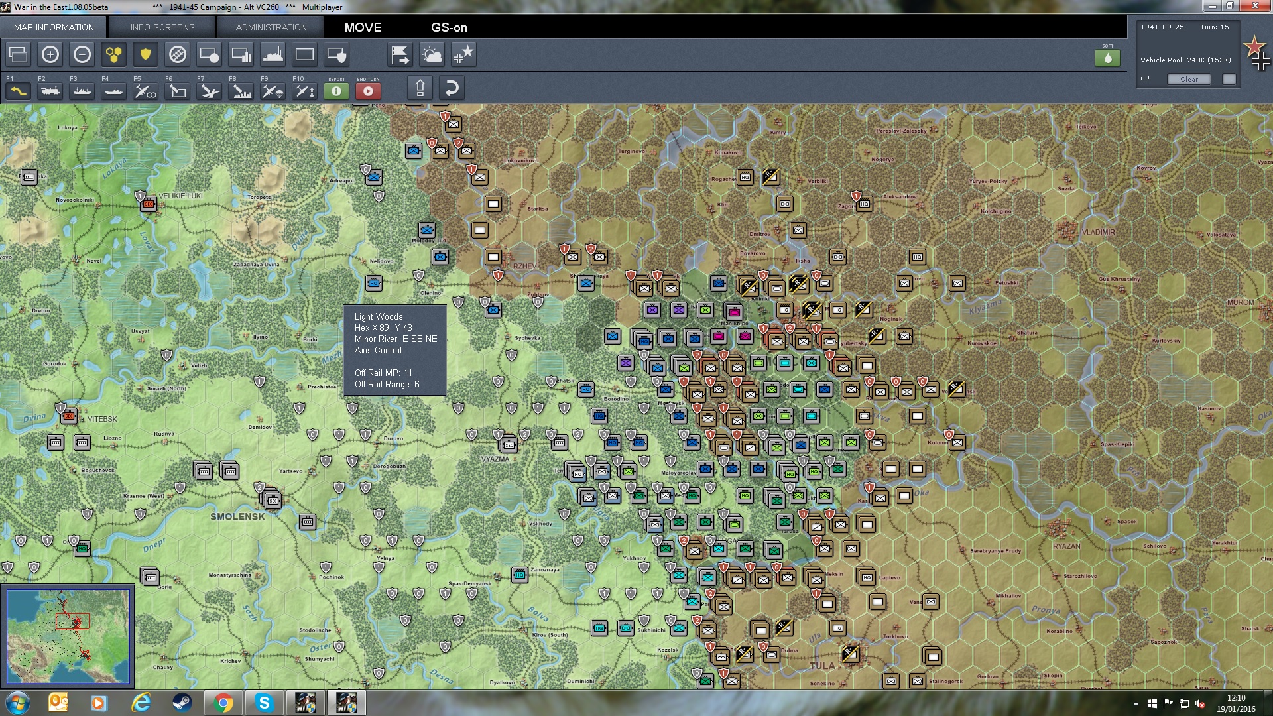Toggle the unit bar-chart overlay

tap(241, 54)
